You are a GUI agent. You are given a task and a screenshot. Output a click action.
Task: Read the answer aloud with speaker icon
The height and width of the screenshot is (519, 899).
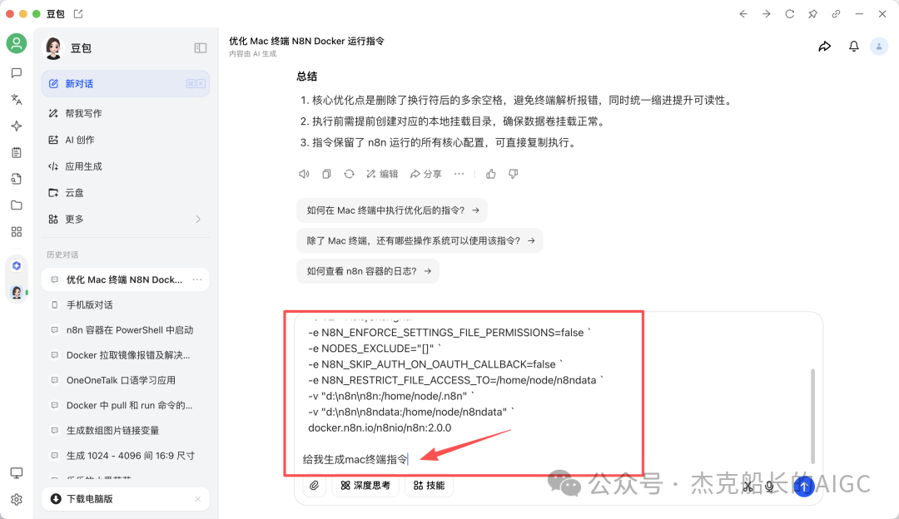tap(304, 174)
